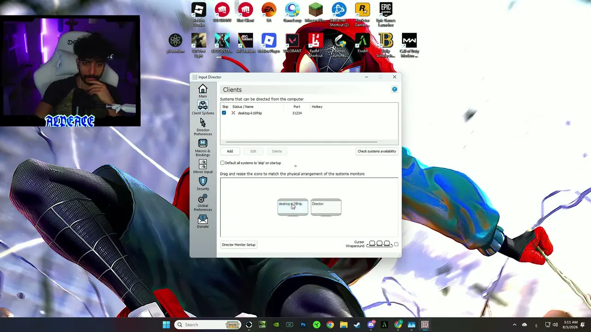Select the Minecraft desktop shortcut
Screen dimensions: 591x332
tap(316, 13)
